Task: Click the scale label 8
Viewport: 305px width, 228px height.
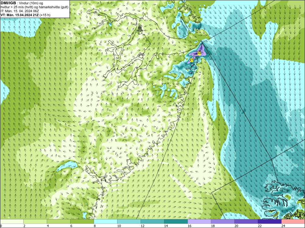Action: 95,226
